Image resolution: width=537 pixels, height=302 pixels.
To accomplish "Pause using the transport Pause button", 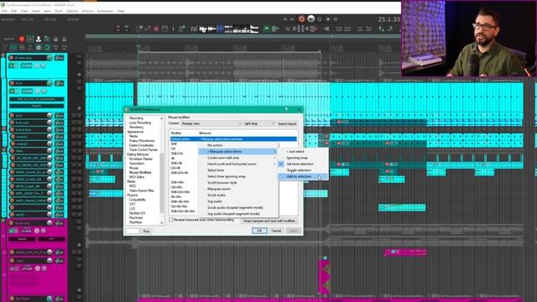I will (x=336, y=19).
